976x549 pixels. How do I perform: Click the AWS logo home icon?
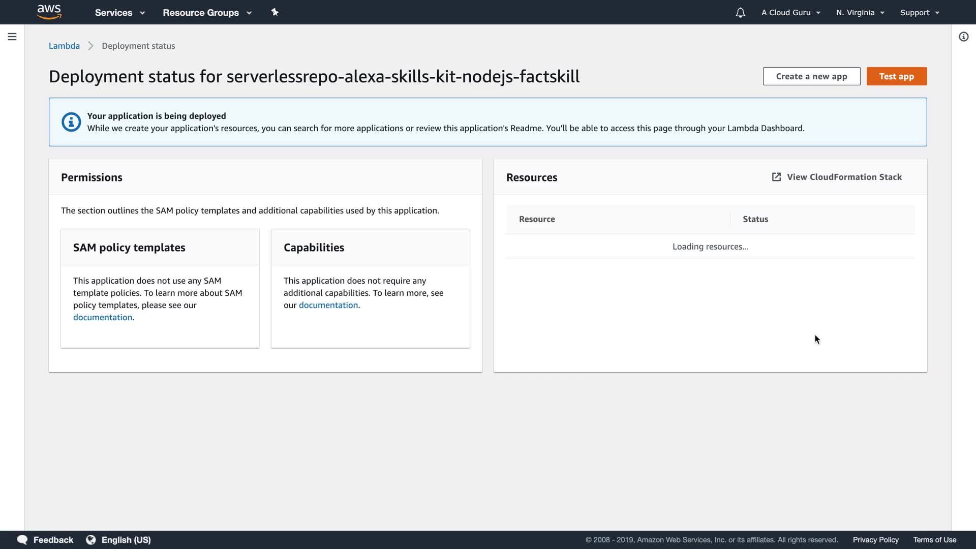tap(49, 12)
